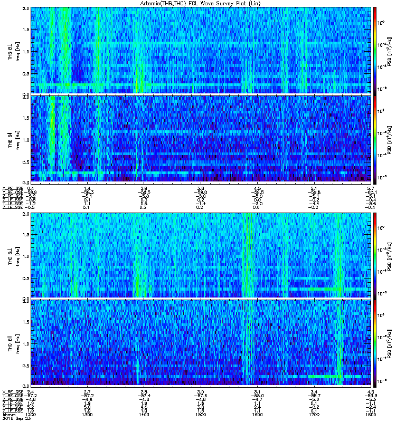
Task: Click the THC X_RE_GSE value '3.4'
Action: [x=314, y=391]
